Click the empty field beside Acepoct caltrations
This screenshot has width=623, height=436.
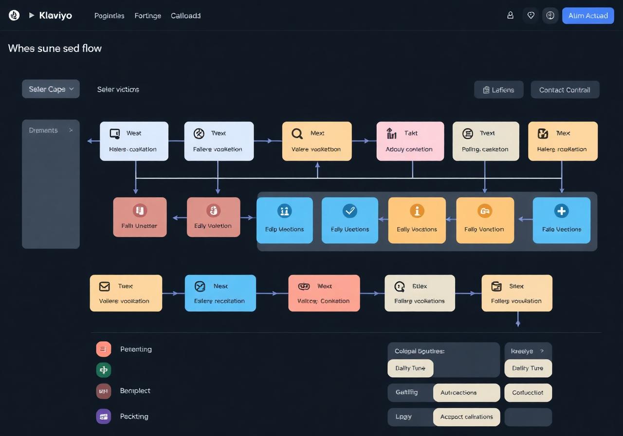(528, 417)
